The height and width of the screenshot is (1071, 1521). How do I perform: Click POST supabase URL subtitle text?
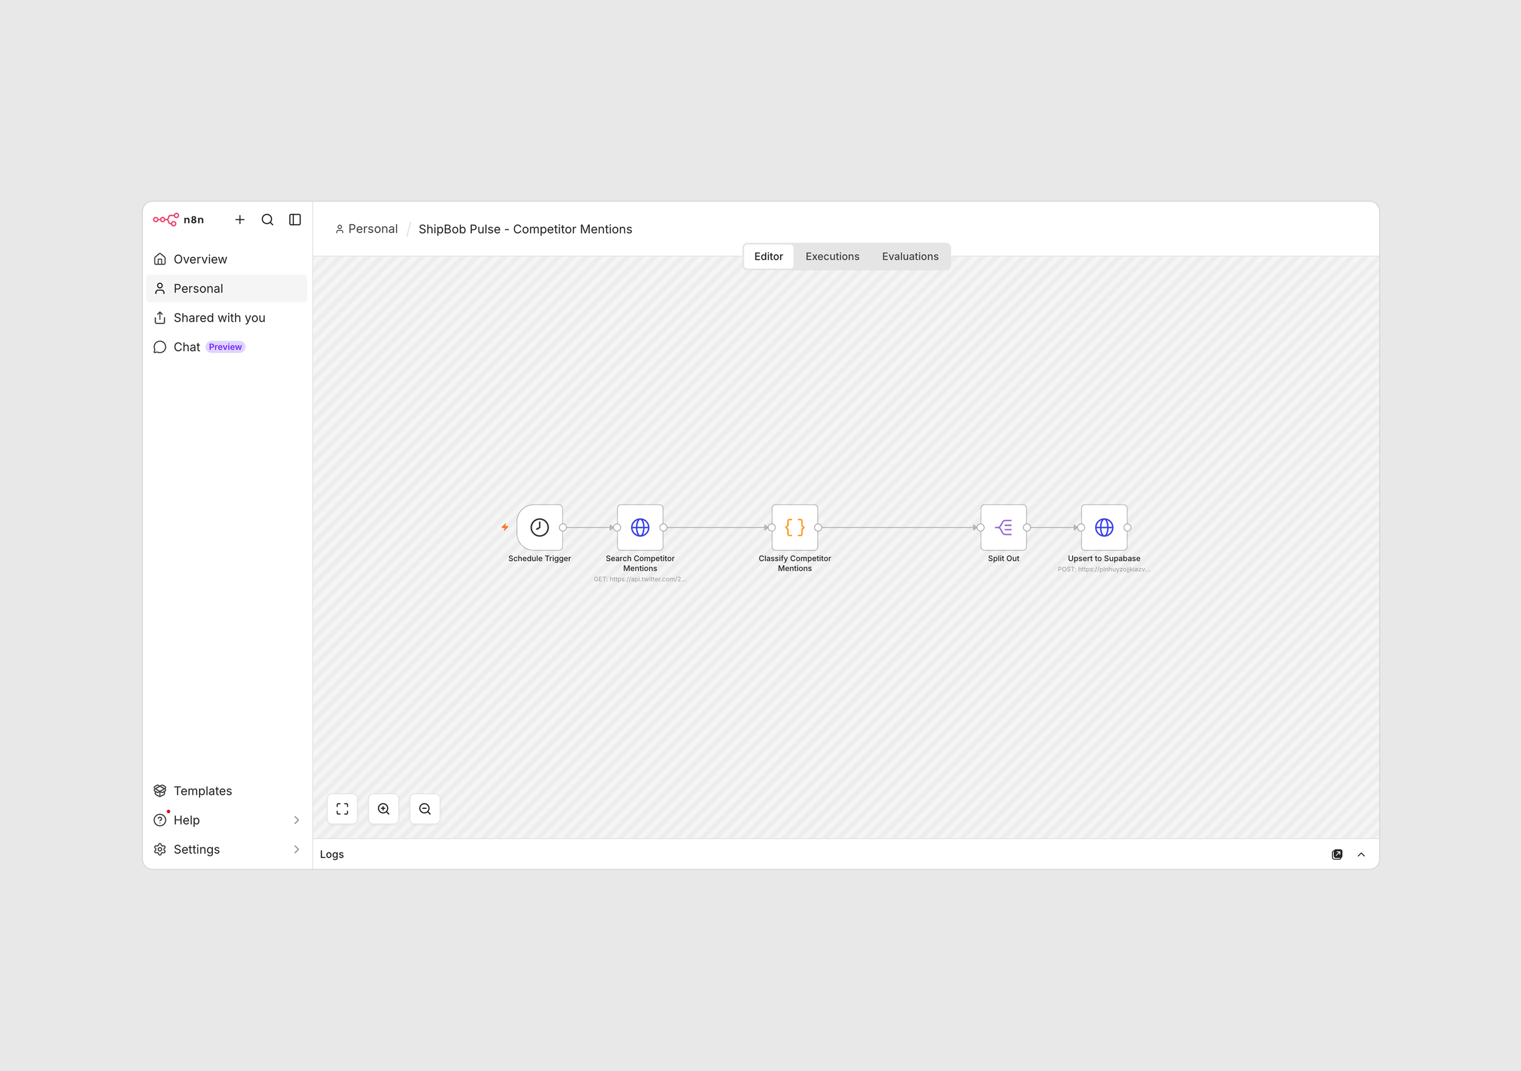[x=1104, y=569]
